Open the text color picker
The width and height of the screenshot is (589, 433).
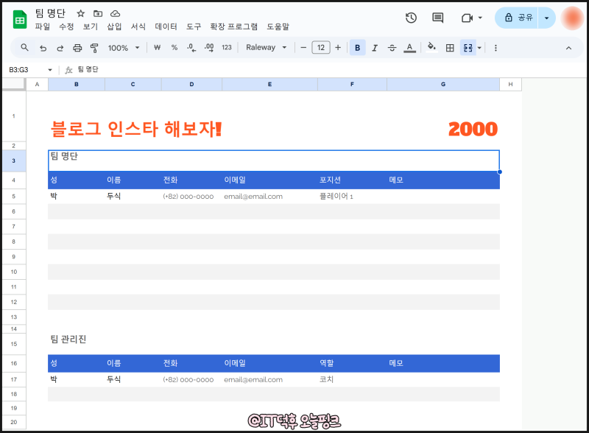tap(409, 48)
